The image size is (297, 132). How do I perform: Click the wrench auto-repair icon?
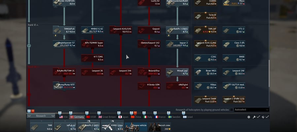coord(254,117)
